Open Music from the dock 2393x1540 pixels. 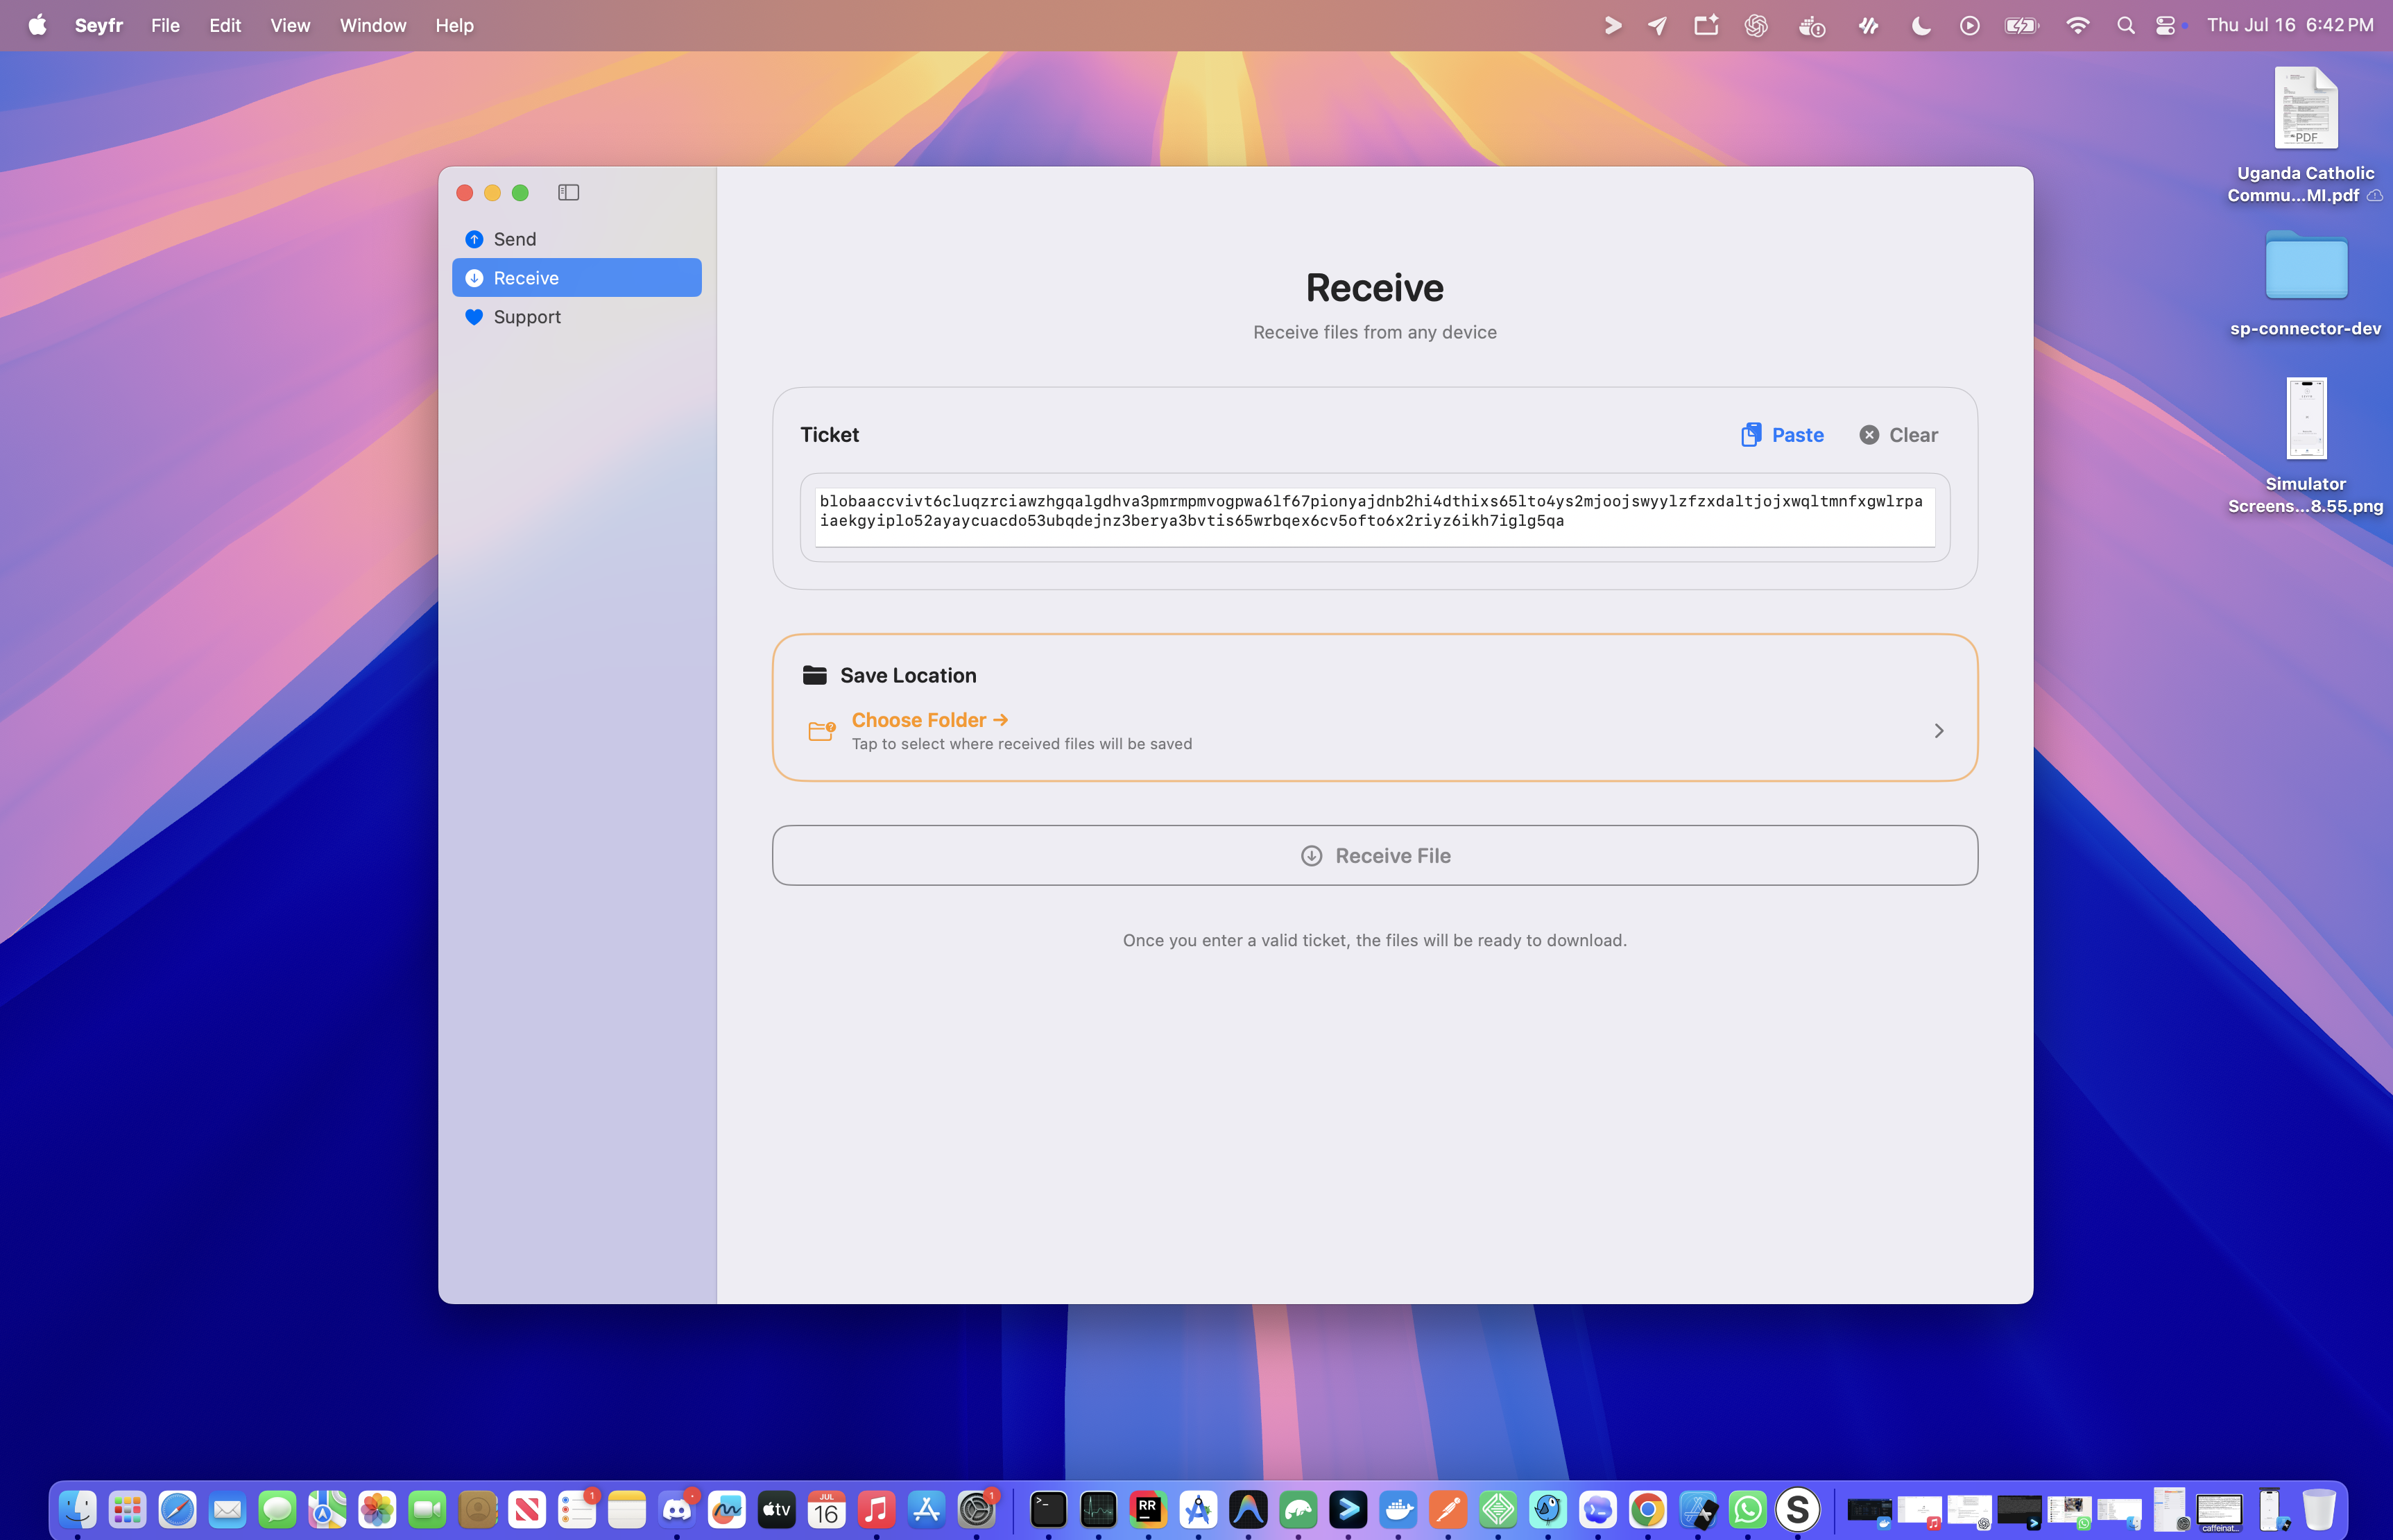877,1509
